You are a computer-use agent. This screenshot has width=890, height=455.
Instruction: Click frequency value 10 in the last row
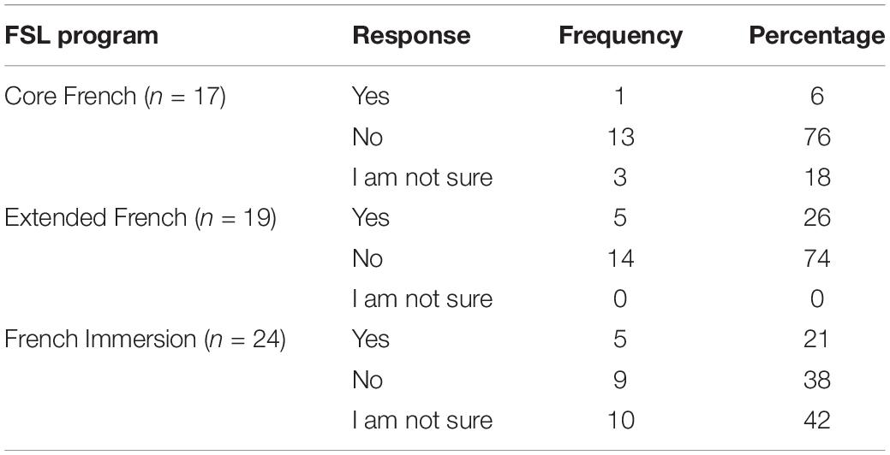[x=620, y=420]
